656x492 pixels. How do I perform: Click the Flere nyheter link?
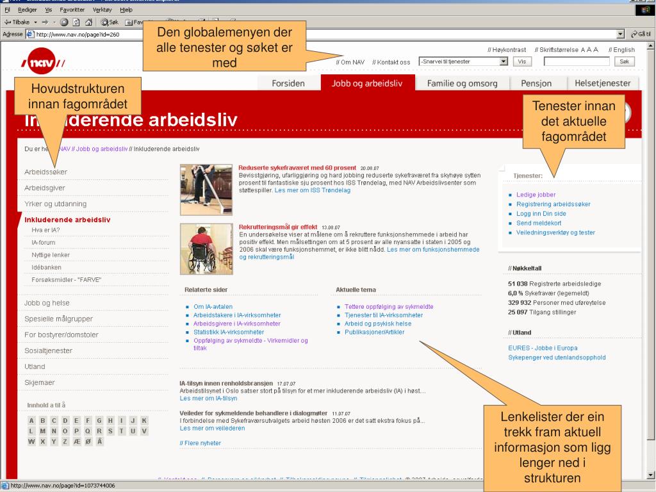click(200, 443)
